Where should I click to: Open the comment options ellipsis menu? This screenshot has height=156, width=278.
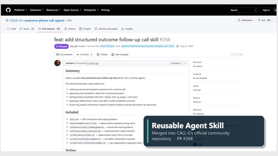pyautogui.click(x=185, y=63)
